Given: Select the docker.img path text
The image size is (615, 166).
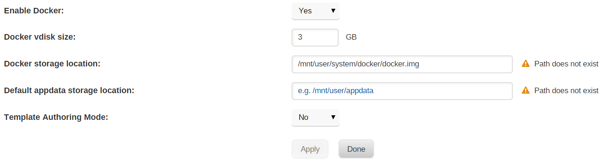Looking at the screenshot, I should [x=359, y=64].
